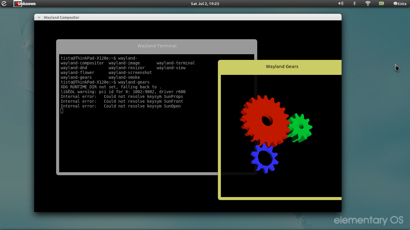Click the Unknown app indicator in the panel
The image size is (410, 230).
25,4
